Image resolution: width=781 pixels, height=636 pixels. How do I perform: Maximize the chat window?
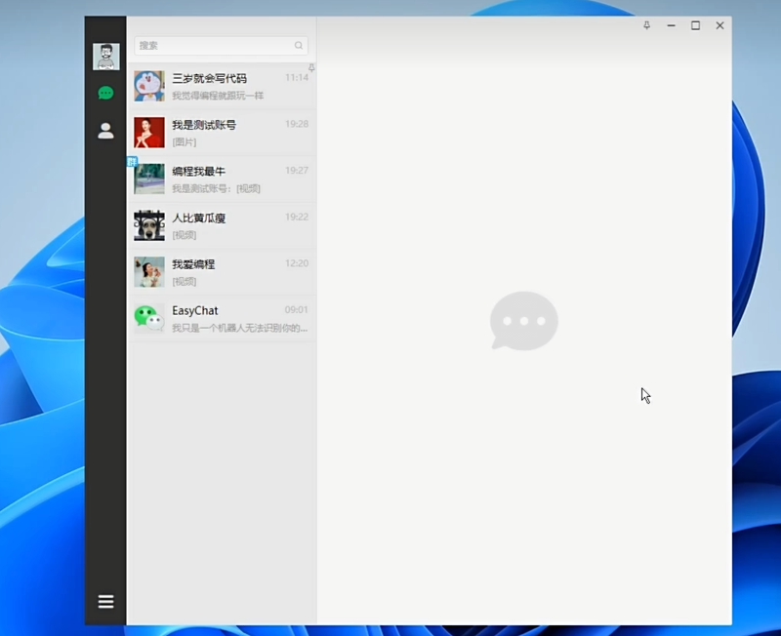695,25
